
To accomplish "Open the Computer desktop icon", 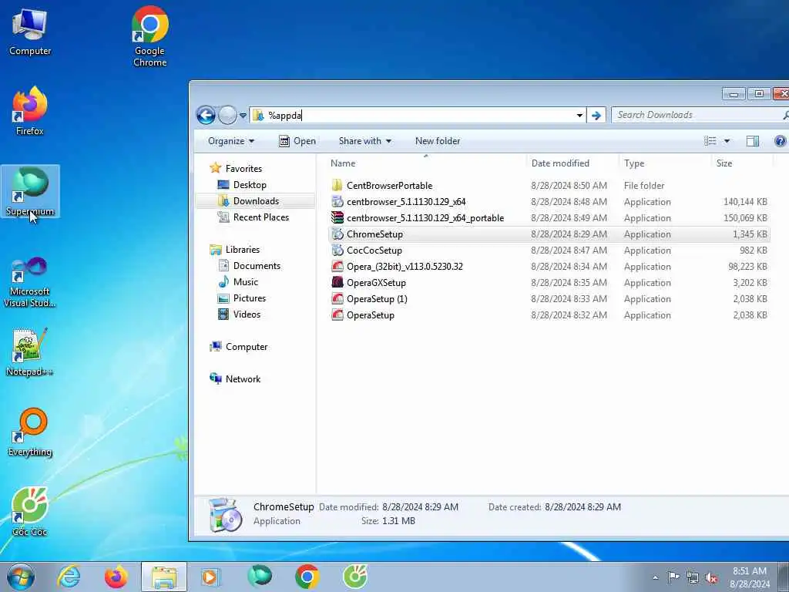I will pyautogui.click(x=30, y=32).
